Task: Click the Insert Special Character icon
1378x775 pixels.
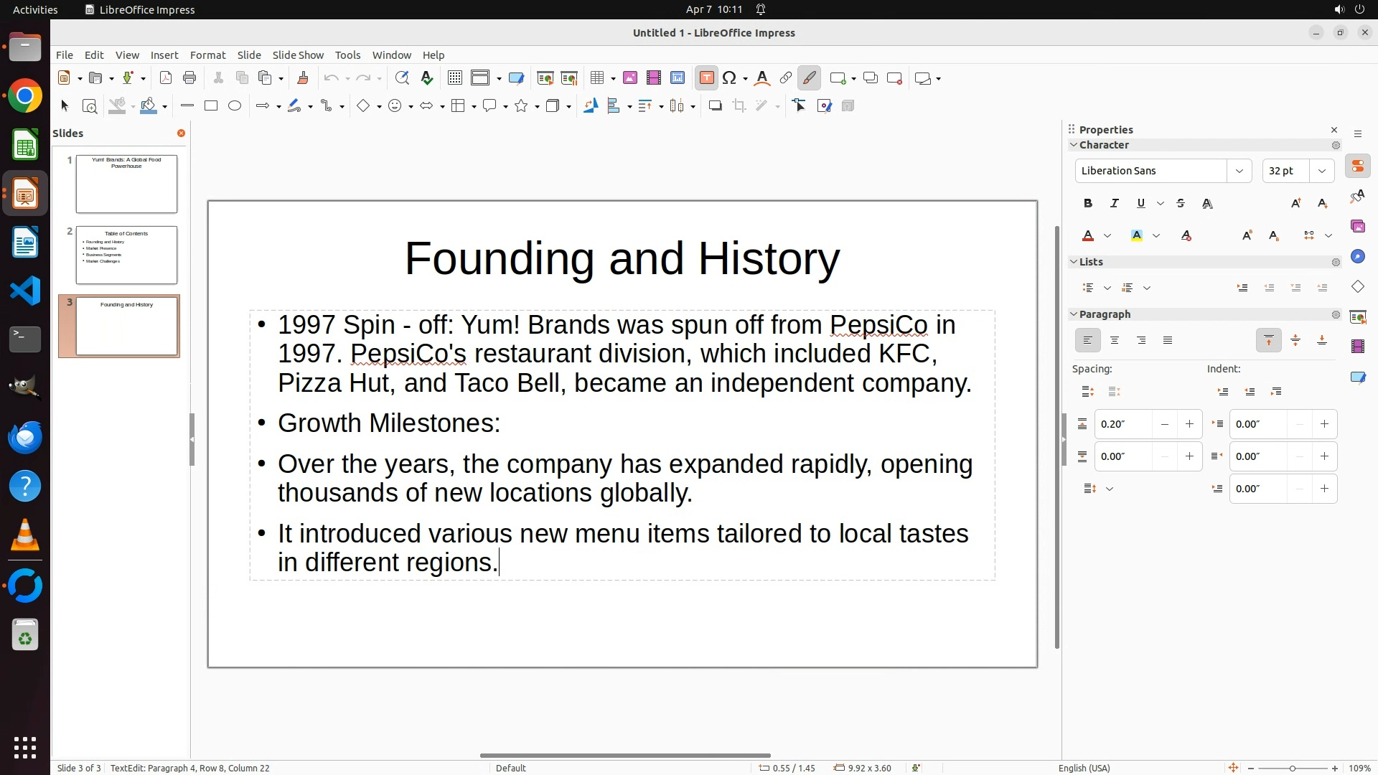Action: [730, 78]
